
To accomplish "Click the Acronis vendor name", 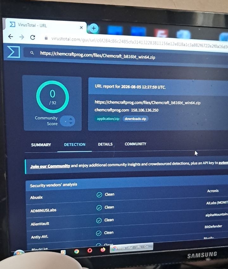I will pos(213,191).
